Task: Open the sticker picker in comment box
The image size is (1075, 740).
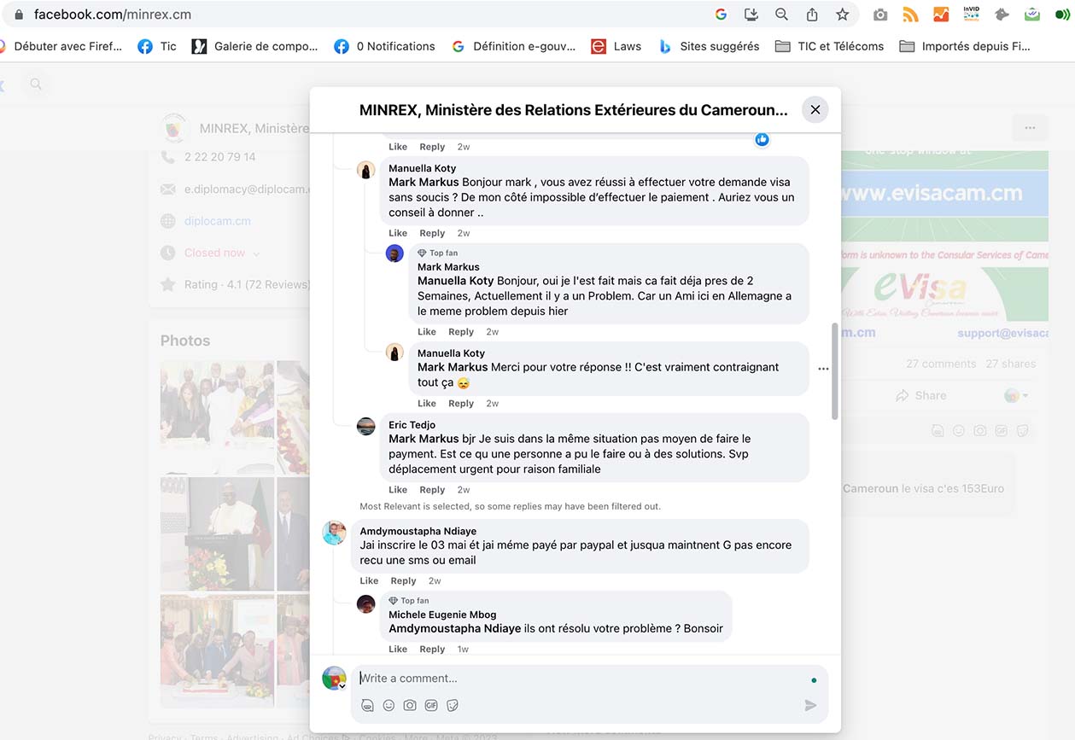Action: click(453, 705)
